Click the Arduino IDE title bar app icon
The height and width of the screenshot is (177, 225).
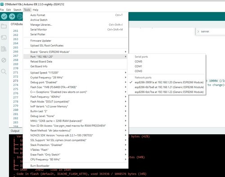pos(2,4)
